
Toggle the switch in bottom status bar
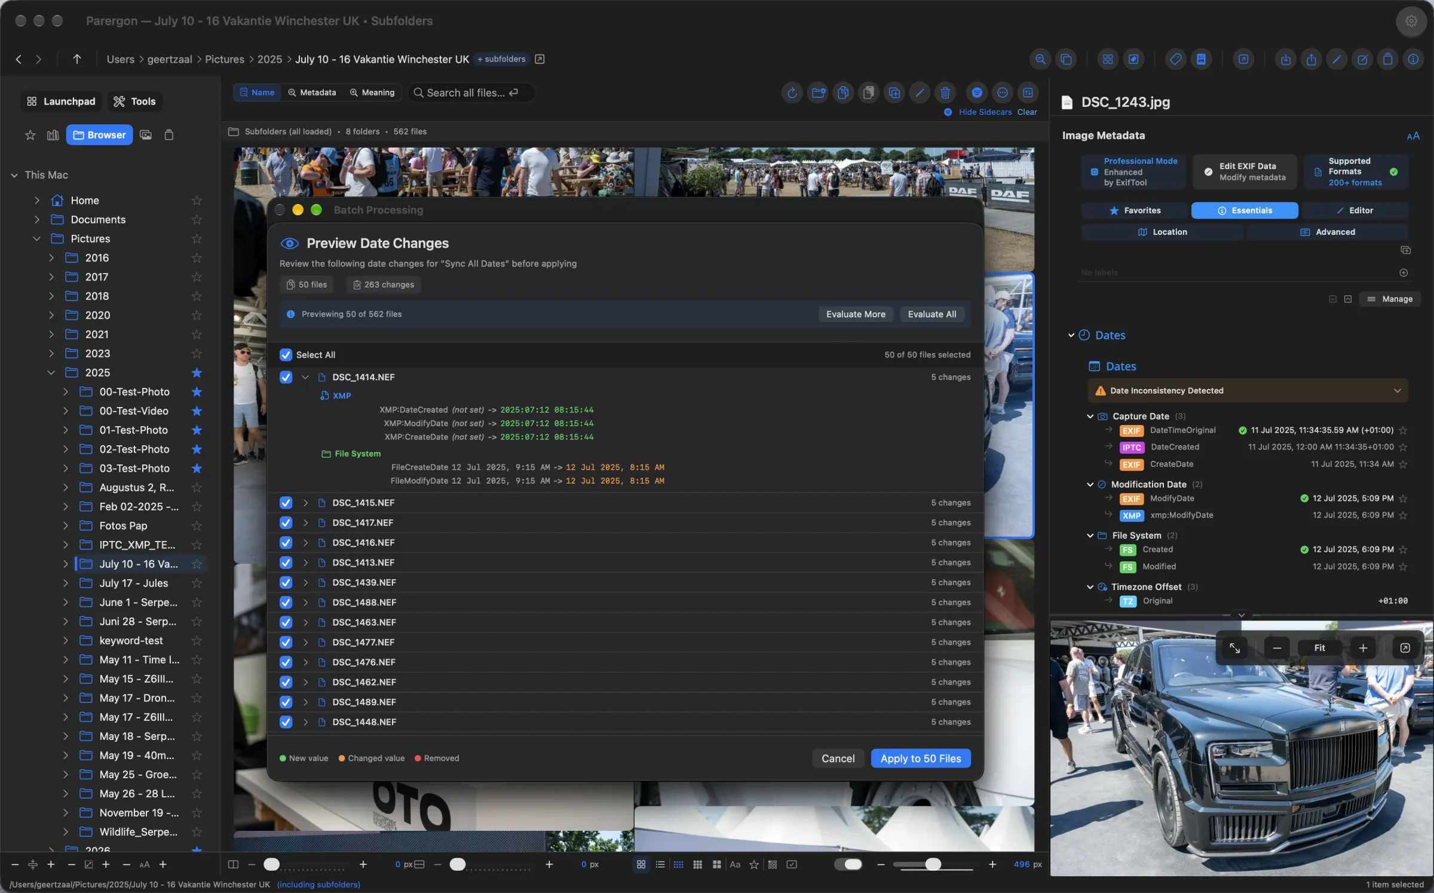pyautogui.click(x=848, y=864)
